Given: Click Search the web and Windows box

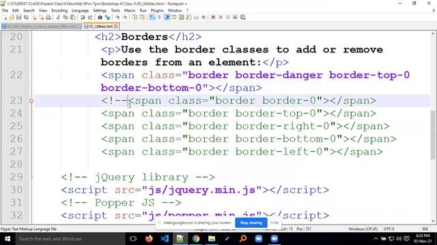Looking at the screenshot, I should (x=70, y=239).
